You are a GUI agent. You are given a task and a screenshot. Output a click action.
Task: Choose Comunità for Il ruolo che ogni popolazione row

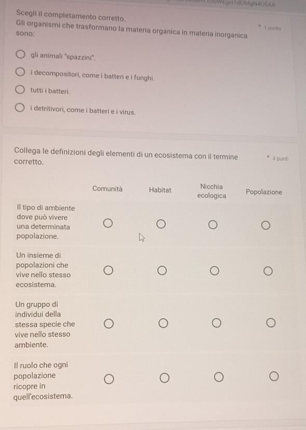coord(109,379)
